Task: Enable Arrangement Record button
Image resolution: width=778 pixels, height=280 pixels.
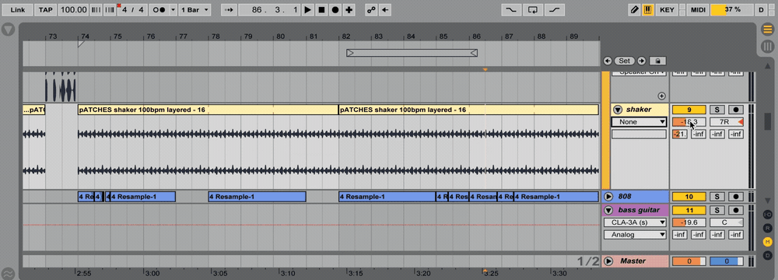Action: 335,9
